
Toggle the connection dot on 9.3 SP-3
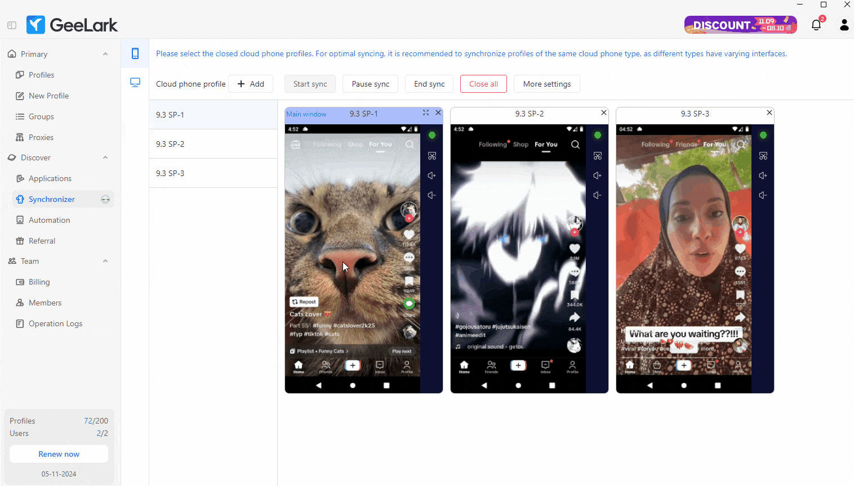point(763,135)
